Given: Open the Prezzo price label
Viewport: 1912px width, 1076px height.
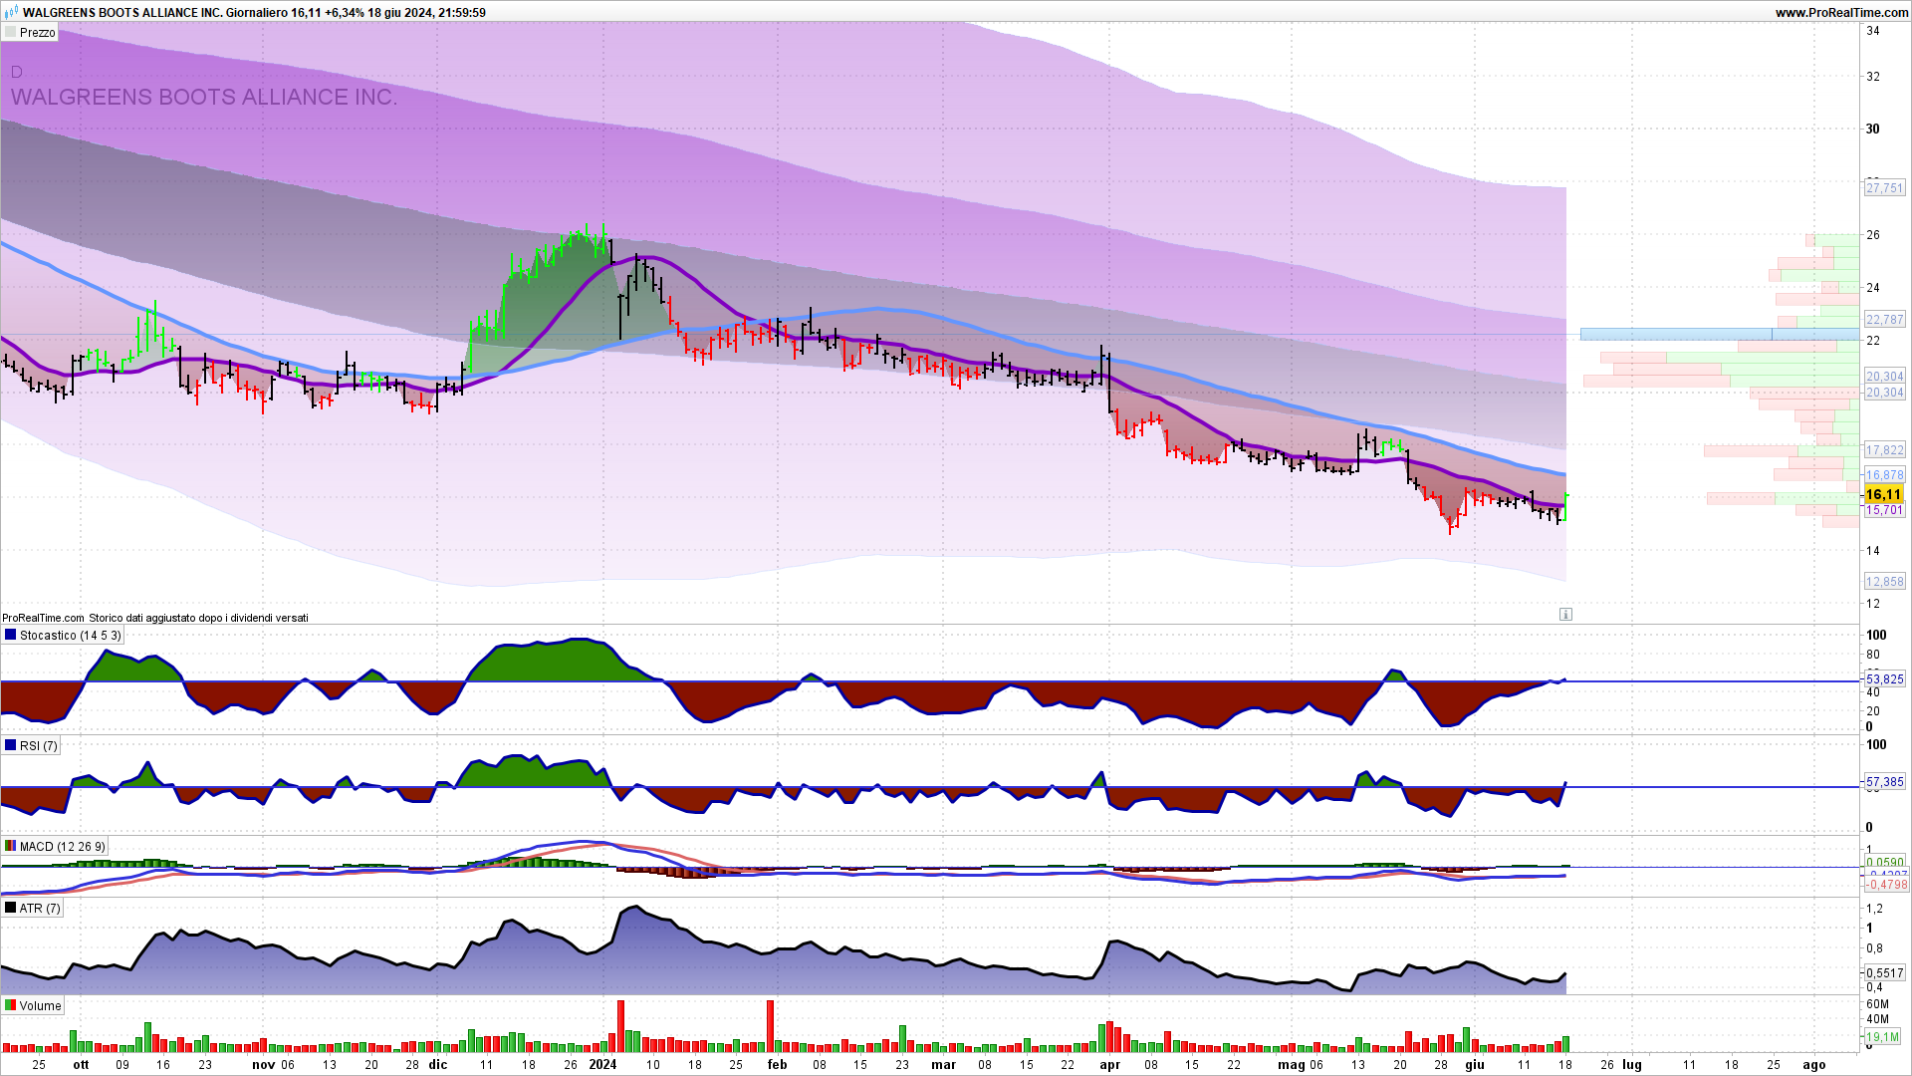Looking at the screenshot, I should pyautogui.click(x=38, y=33).
